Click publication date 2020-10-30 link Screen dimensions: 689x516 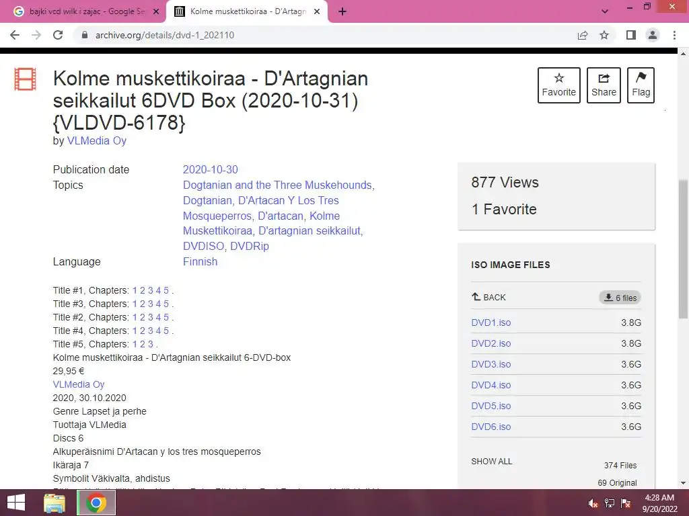pyautogui.click(x=211, y=170)
